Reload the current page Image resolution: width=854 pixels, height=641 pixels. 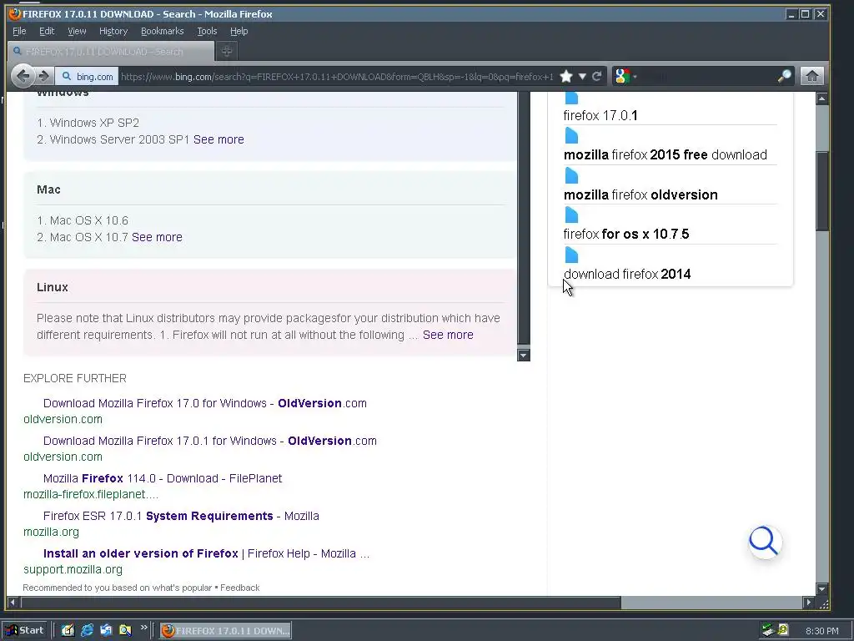(x=597, y=76)
